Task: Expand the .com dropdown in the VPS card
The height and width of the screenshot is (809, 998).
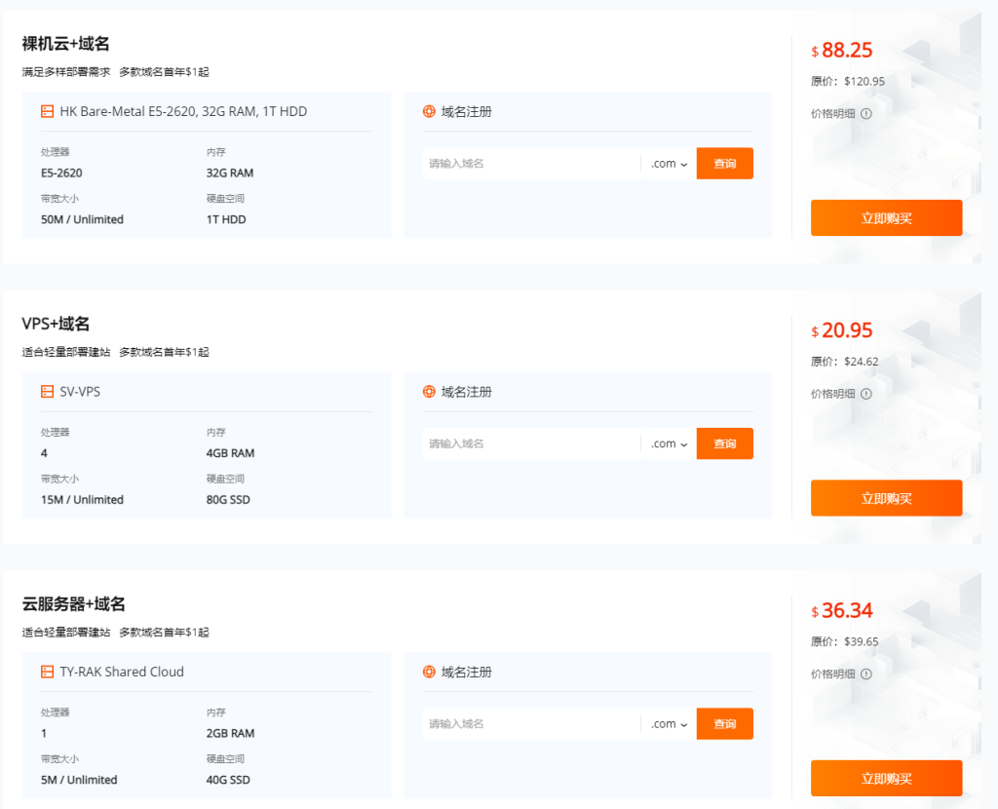Action: 670,443
